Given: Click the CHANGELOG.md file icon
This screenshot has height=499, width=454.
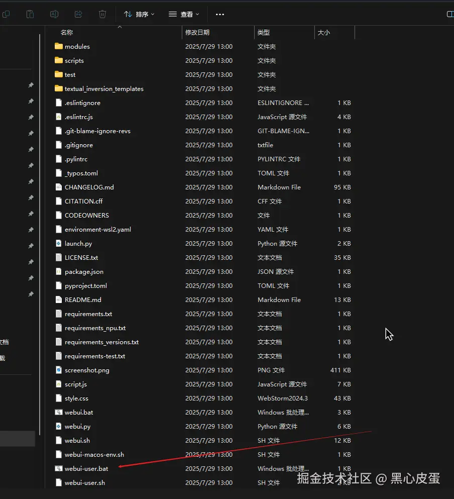Looking at the screenshot, I should (59, 187).
